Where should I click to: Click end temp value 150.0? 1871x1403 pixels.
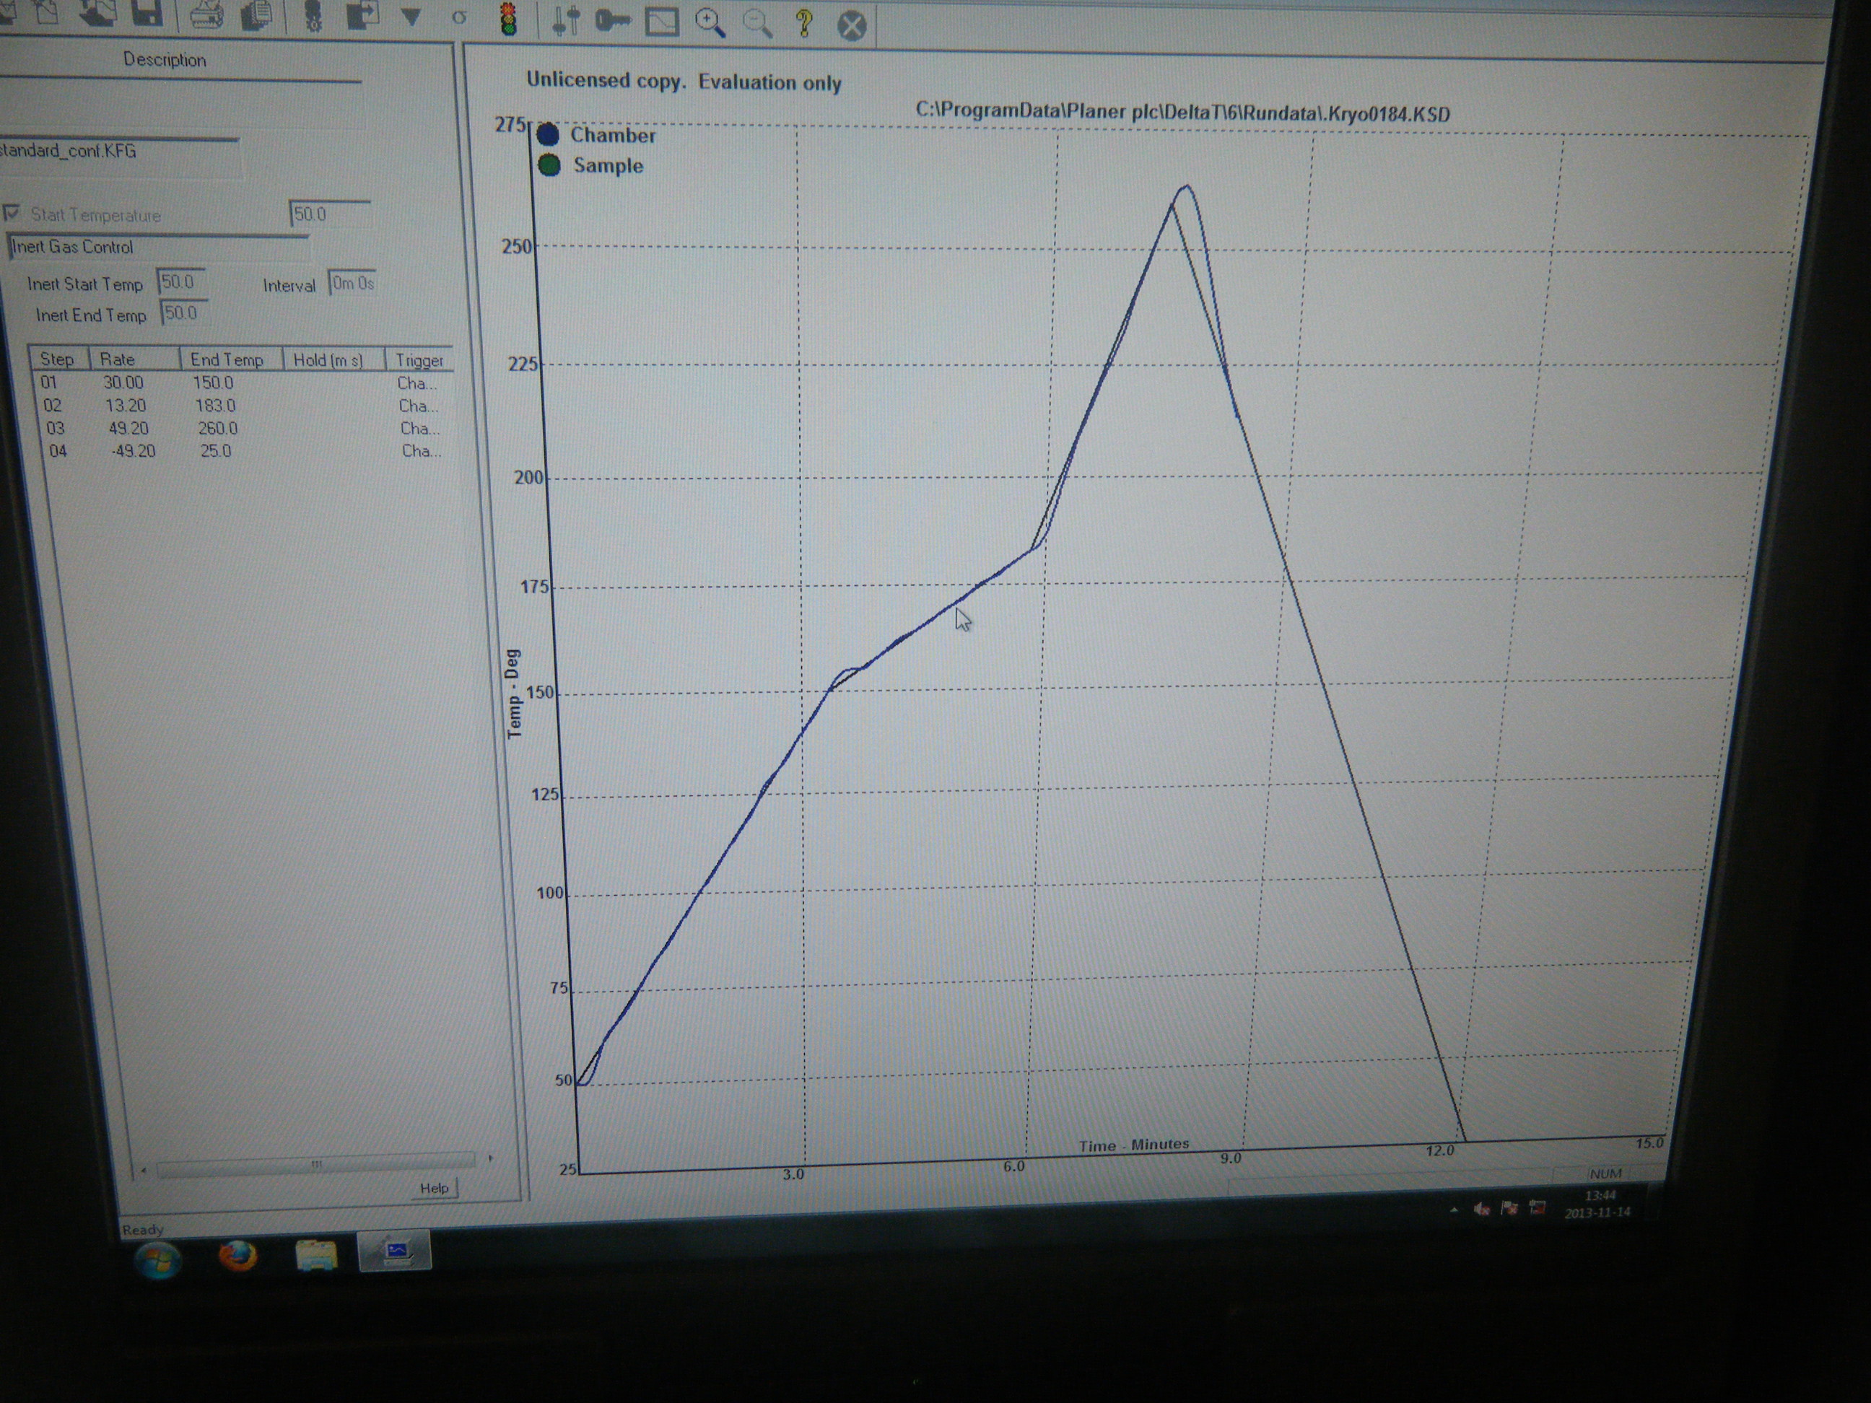(212, 383)
